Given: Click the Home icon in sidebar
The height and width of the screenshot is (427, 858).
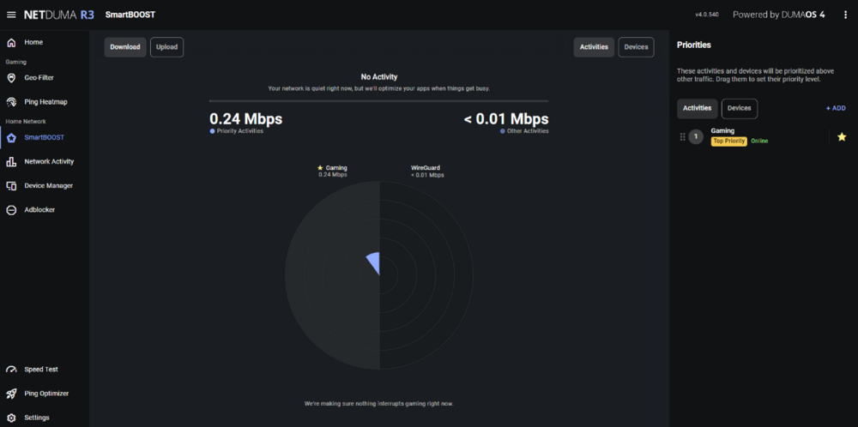Looking at the screenshot, I should 11,42.
